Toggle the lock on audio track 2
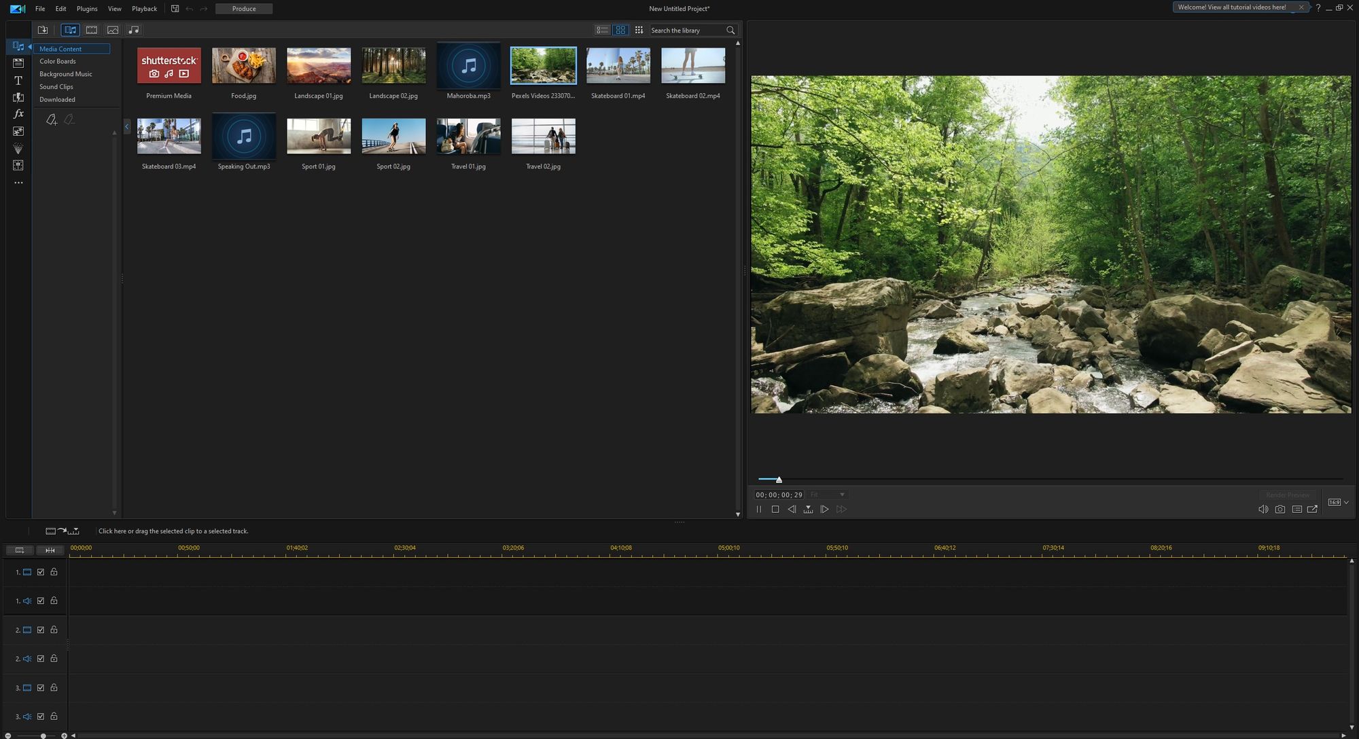 (54, 659)
